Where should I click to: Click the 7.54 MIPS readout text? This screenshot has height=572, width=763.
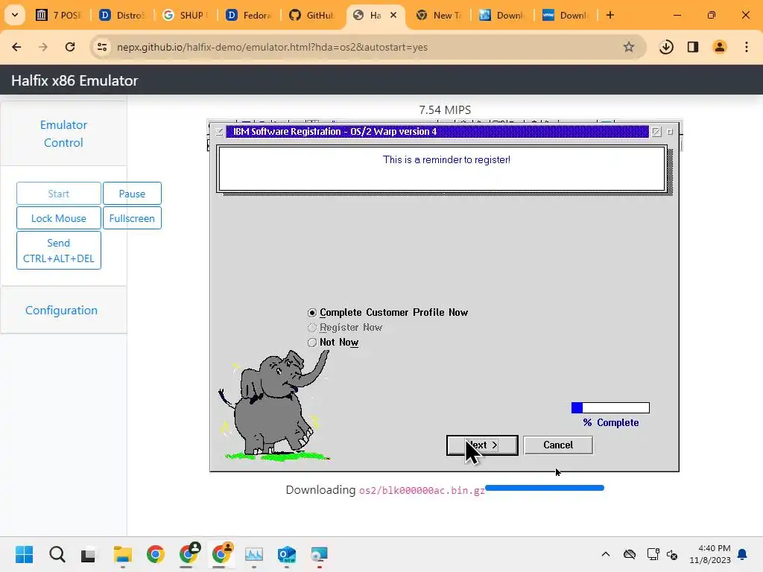pyautogui.click(x=445, y=110)
